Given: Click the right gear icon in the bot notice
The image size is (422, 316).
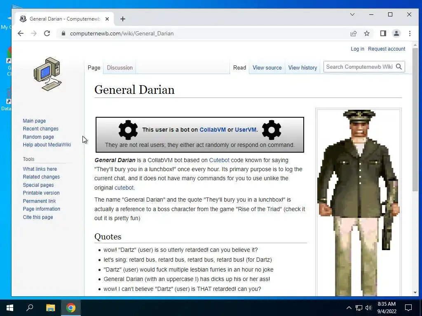Looking at the screenshot, I should click(x=271, y=130).
